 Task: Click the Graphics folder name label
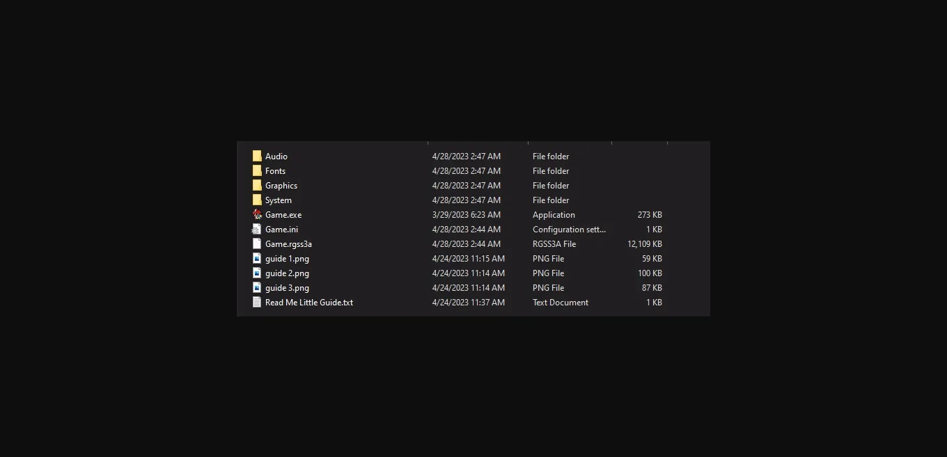[x=281, y=186]
